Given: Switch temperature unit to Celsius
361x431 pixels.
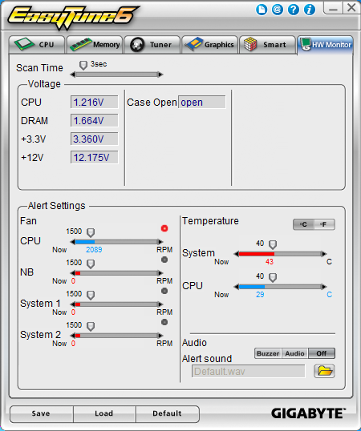Looking at the screenshot, I should (x=303, y=224).
